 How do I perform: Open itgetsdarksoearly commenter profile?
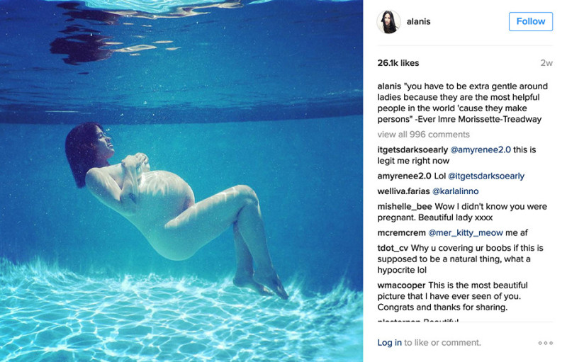[412, 149]
